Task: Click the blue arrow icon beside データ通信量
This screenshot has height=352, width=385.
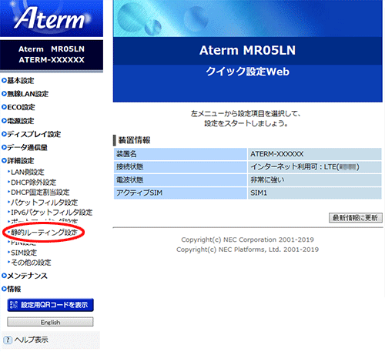Action: coord(4,147)
